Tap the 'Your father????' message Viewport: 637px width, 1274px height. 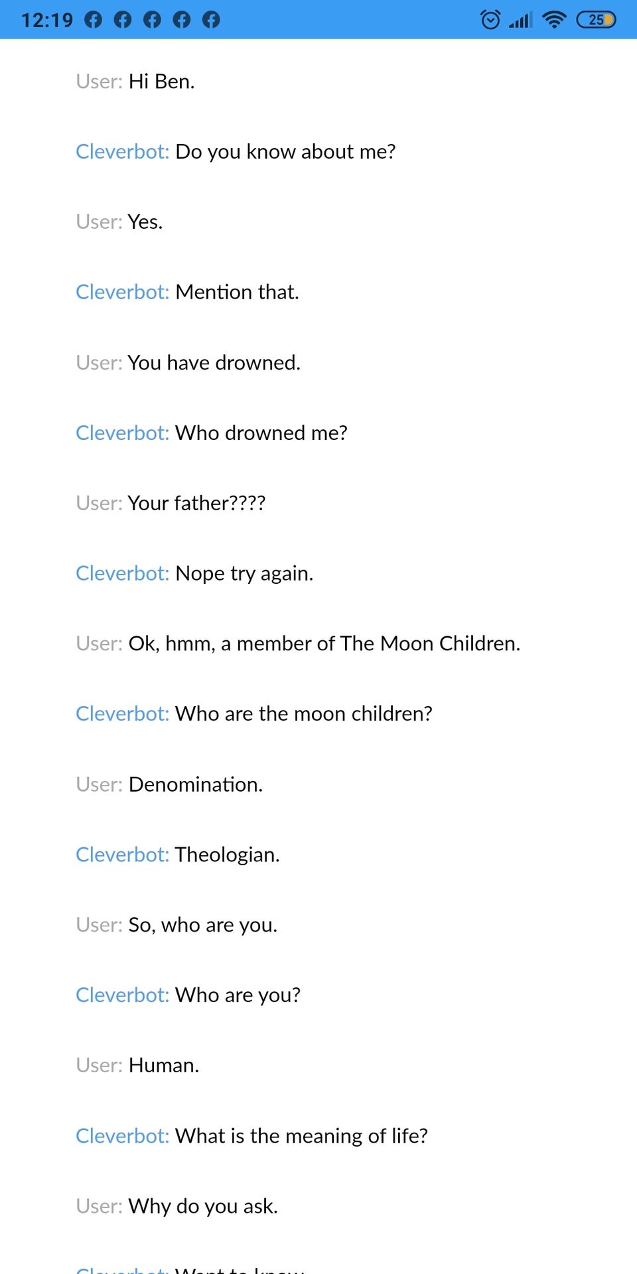197,503
